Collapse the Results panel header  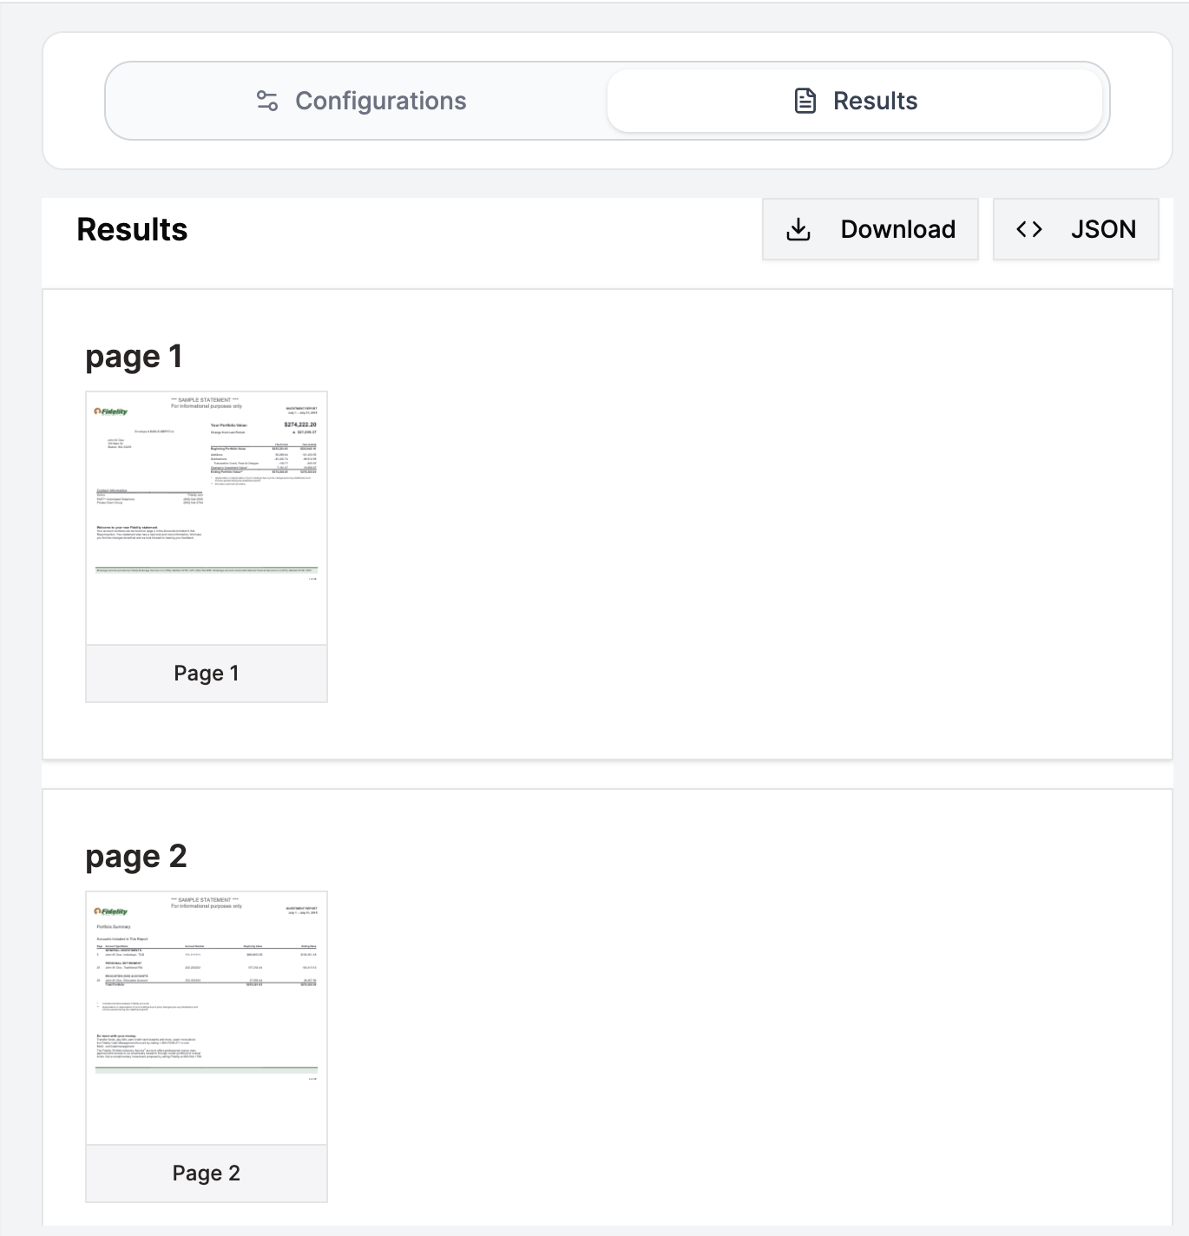pyautogui.click(x=131, y=228)
